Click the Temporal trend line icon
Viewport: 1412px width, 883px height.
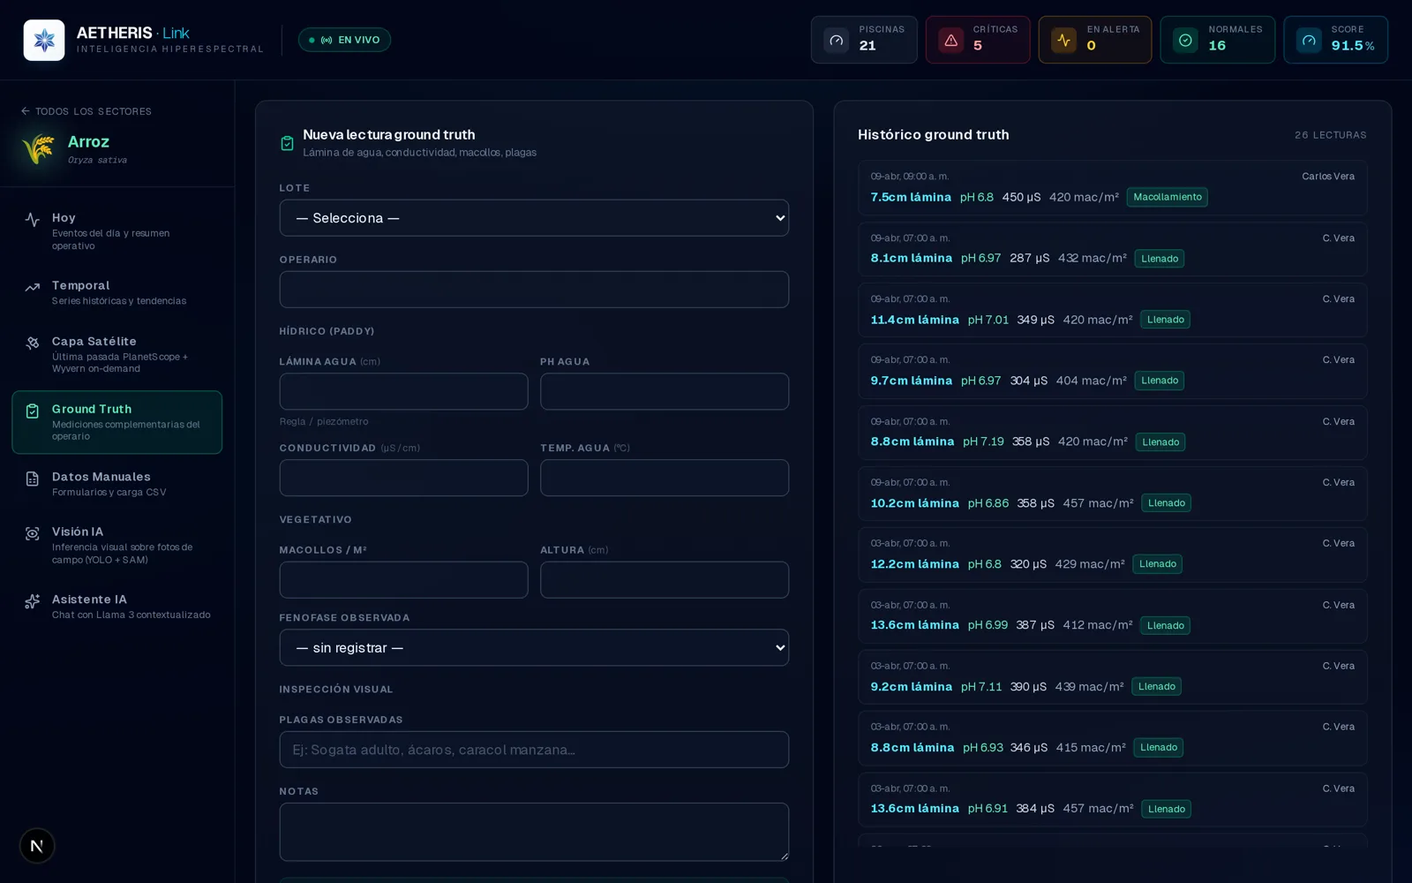33,287
